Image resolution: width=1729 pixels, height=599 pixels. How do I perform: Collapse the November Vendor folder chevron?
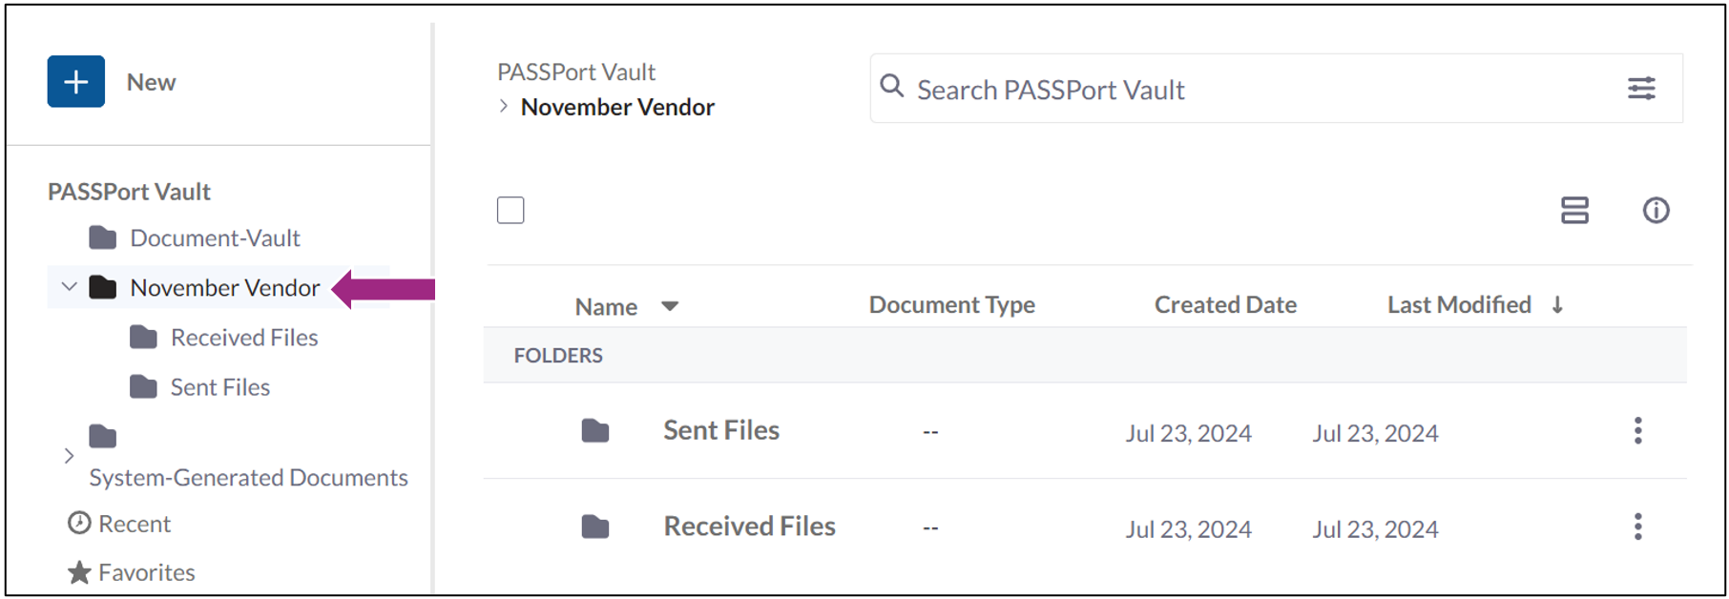[x=67, y=286]
